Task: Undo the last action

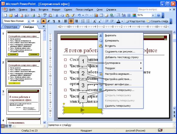Action: coord(79,15)
